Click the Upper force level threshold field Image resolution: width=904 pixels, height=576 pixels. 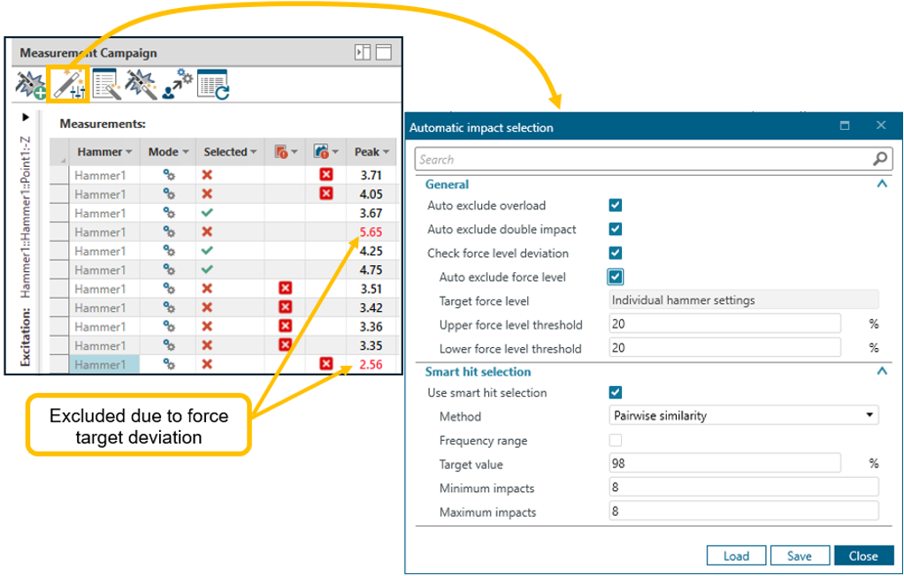(724, 324)
